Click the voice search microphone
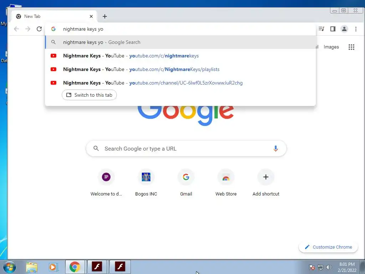The height and width of the screenshot is (274, 365). click(x=276, y=148)
